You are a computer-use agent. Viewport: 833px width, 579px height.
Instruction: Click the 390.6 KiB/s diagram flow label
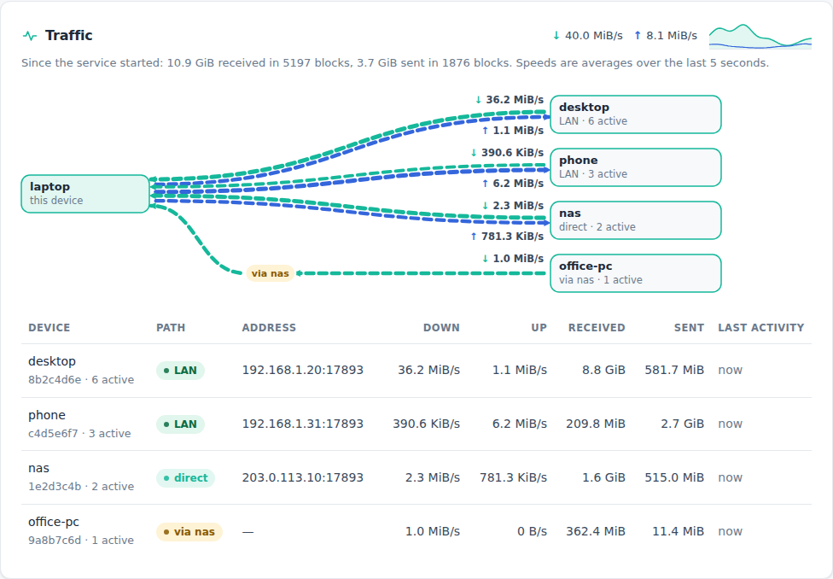pyautogui.click(x=507, y=153)
